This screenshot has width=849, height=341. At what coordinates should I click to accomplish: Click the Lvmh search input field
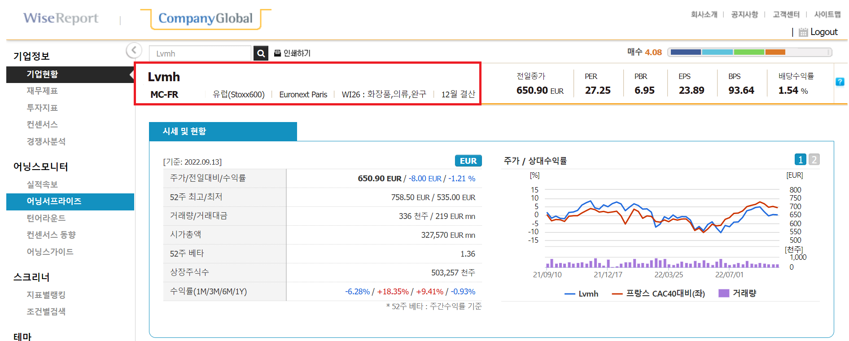(x=200, y=53)
